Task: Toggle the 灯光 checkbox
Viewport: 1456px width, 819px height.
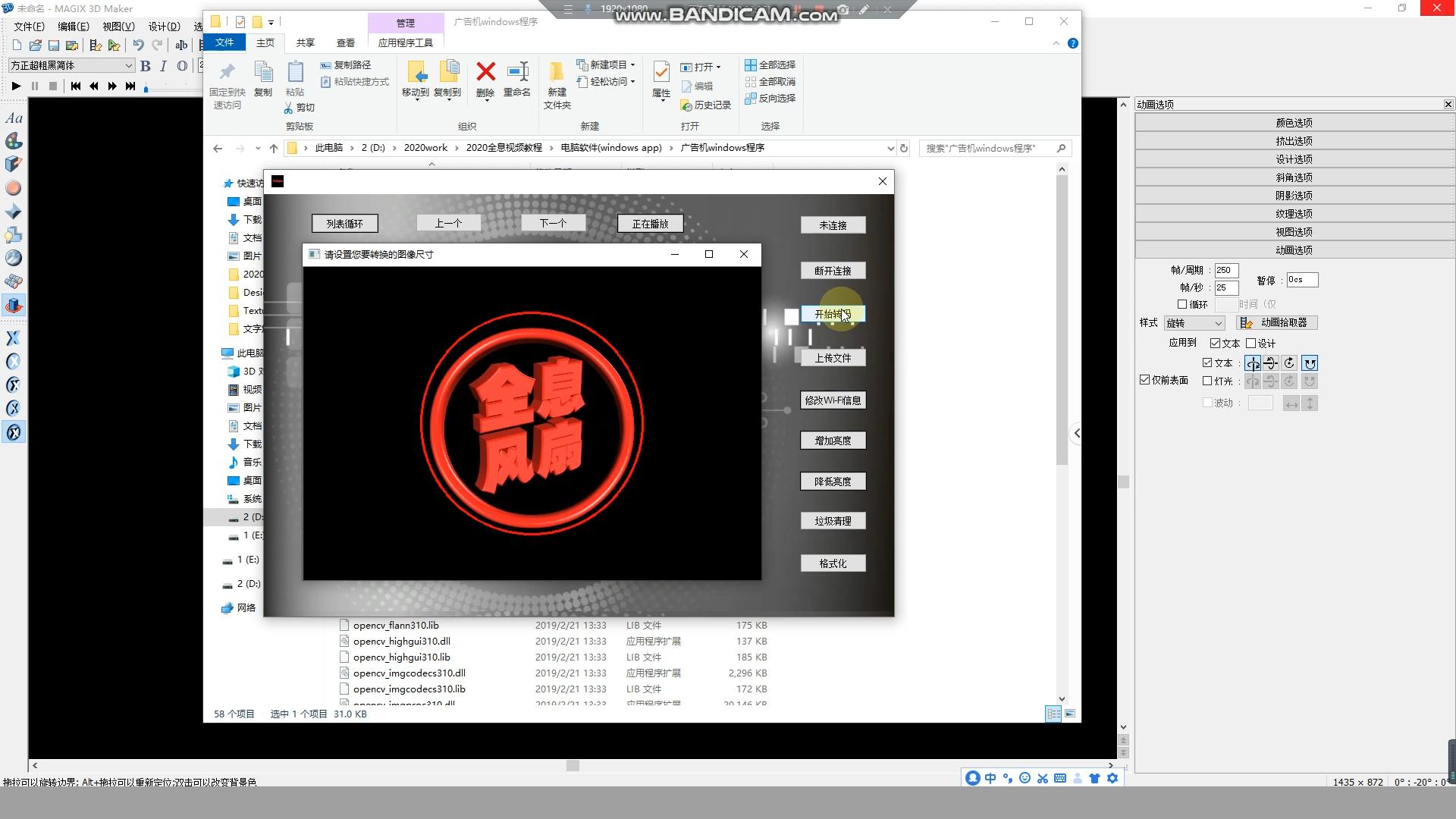Action: 1207,381
